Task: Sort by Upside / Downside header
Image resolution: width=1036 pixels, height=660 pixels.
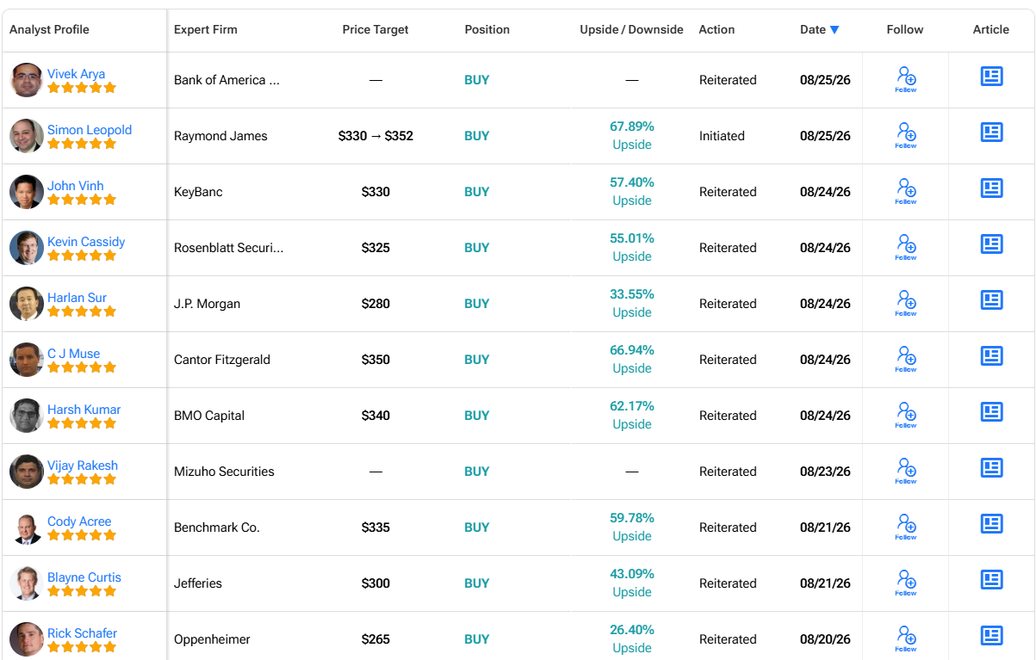Action: click(x=631, y=29)
